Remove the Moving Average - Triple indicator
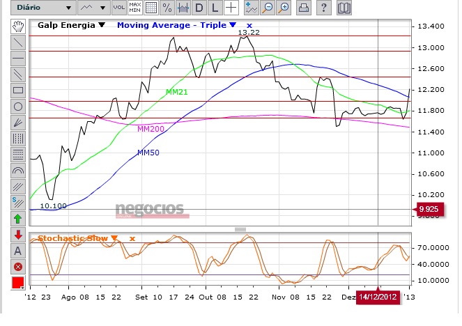This screenshot has width=462, height=326. (249, 25)
